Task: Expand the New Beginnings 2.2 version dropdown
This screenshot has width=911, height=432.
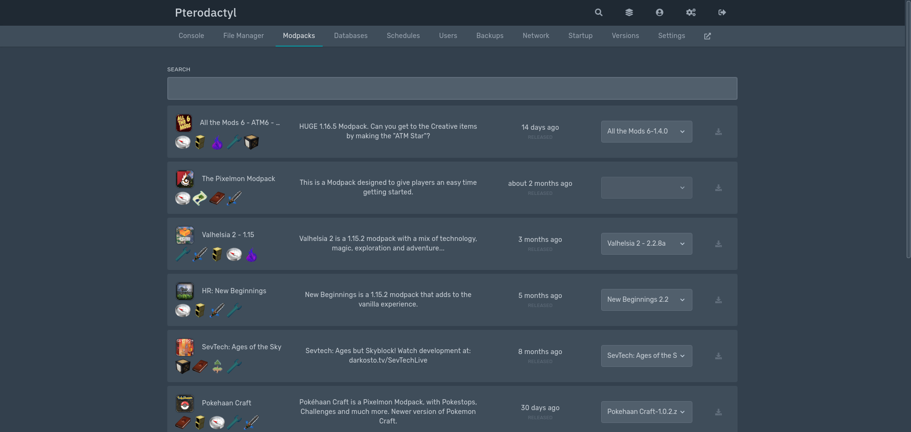Action: [x=646, y=300]
